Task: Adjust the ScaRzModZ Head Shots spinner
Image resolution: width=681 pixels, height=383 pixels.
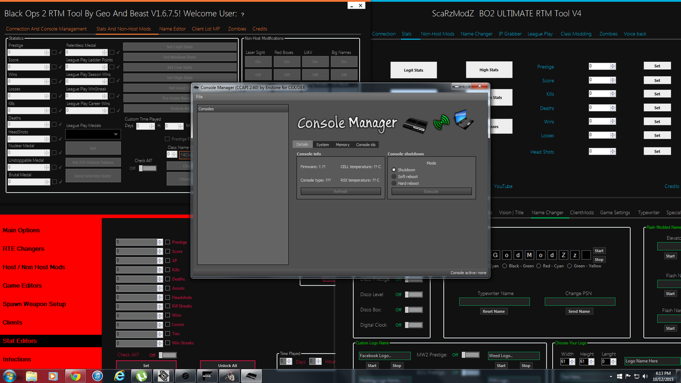Action: 612,151
